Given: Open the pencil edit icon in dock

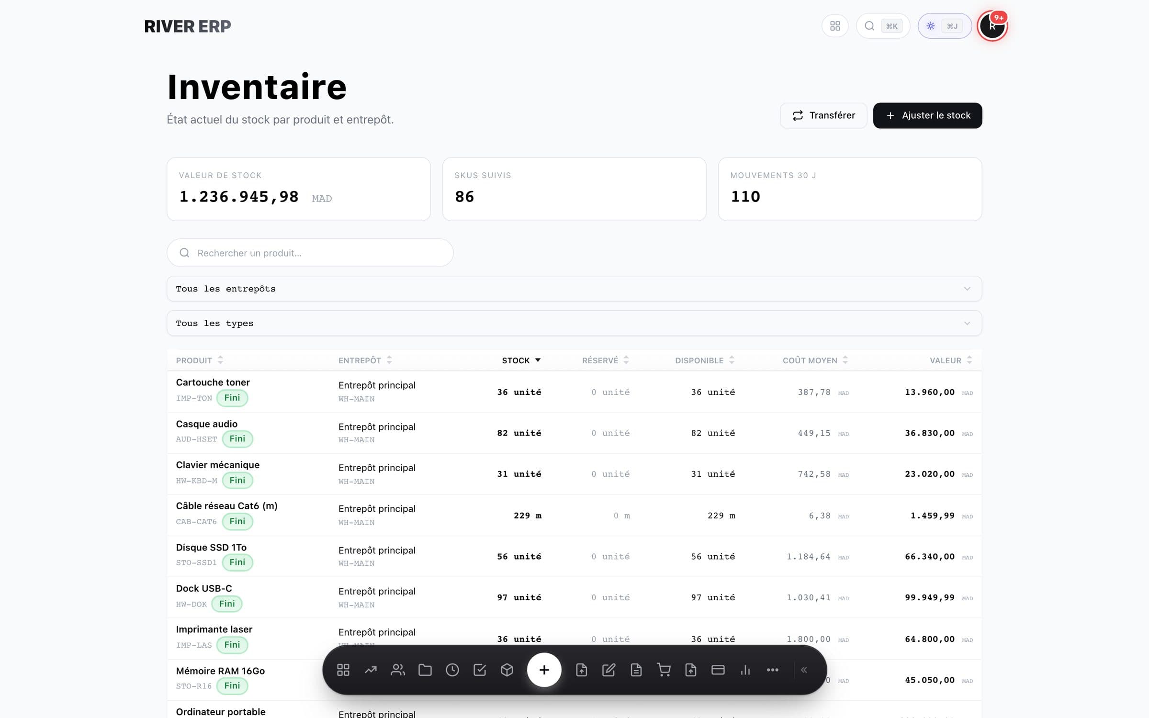Looking at the screenshot, I should [608, 670].
